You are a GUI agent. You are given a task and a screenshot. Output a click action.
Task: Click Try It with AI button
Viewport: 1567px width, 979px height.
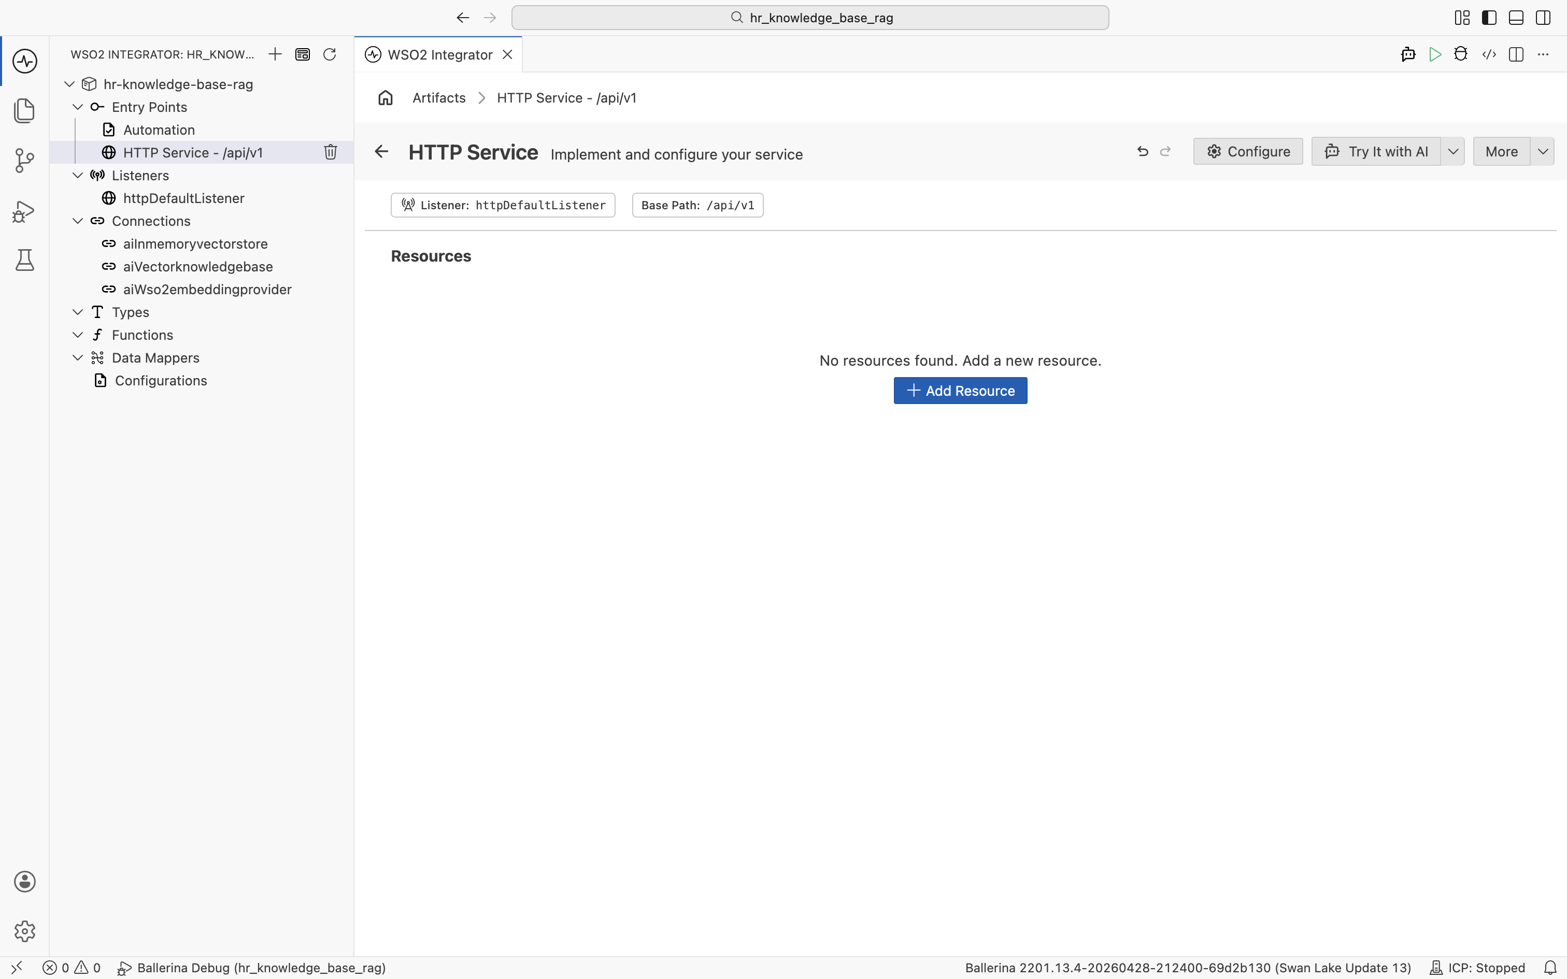[1376, 151]
